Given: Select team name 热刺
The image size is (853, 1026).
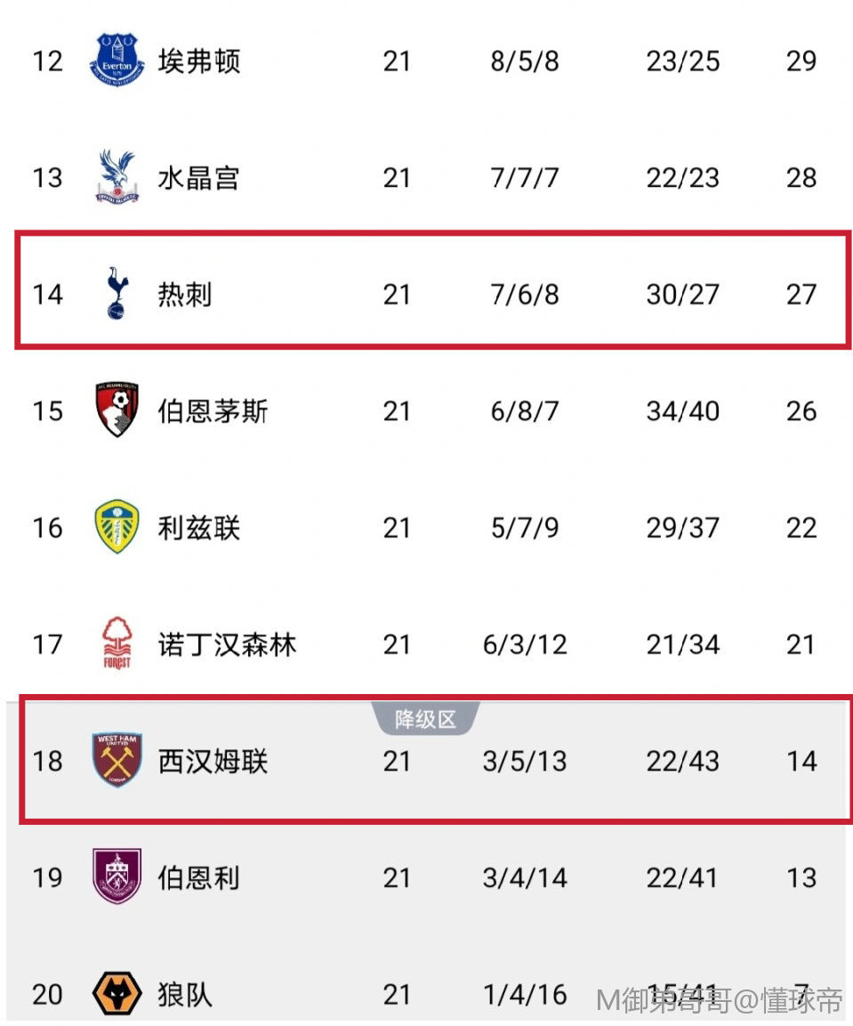Looking at the screenshot, I should point(185,294).
